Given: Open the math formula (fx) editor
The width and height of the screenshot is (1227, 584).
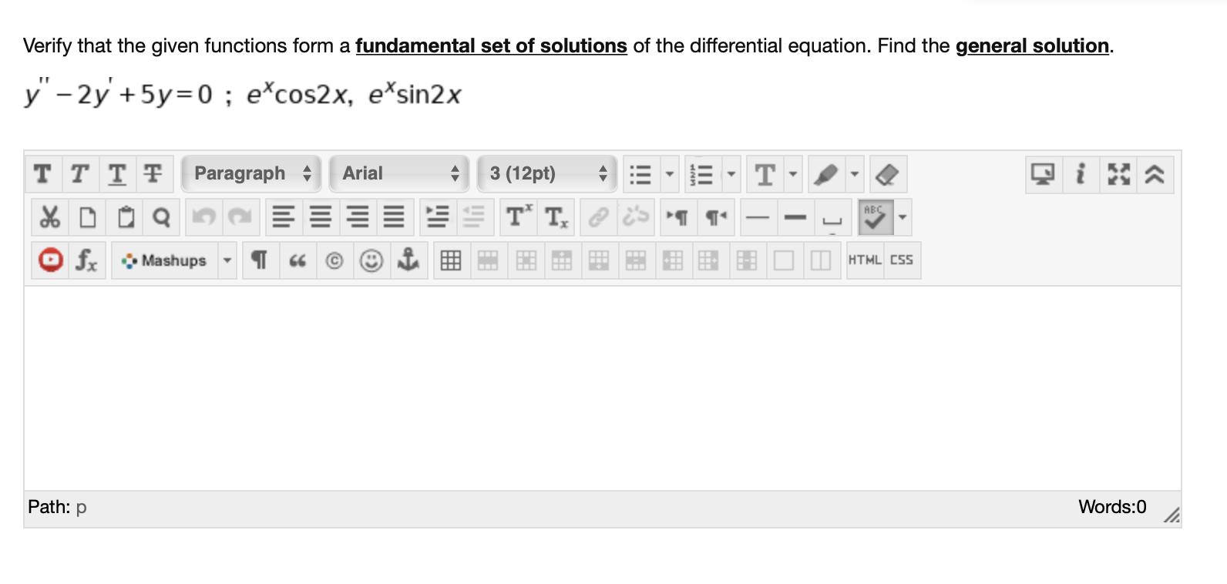Looking at the screenshot, I should click(87, 261).
